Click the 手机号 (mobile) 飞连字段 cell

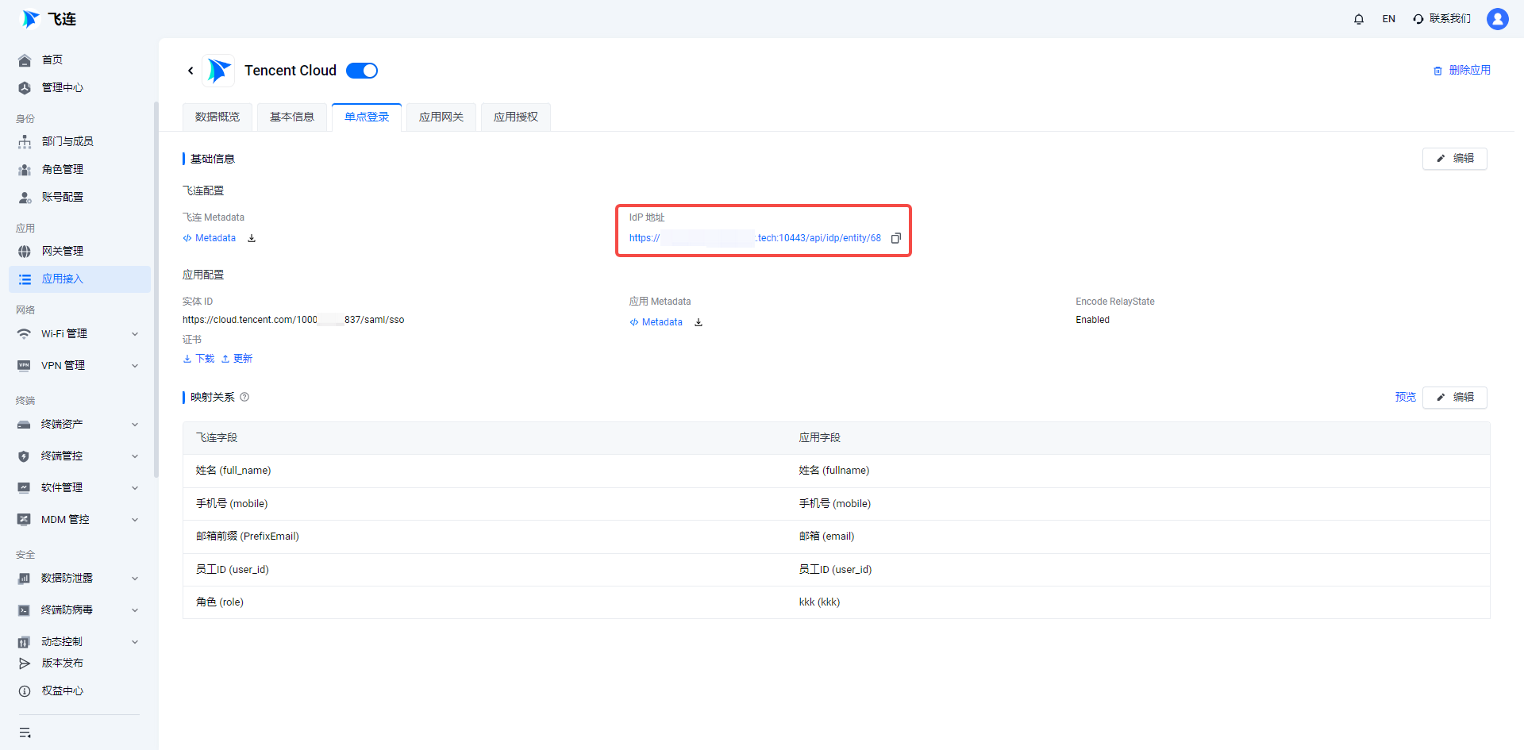point(232,504)
